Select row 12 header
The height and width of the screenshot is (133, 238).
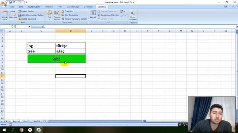click(2, 76)
